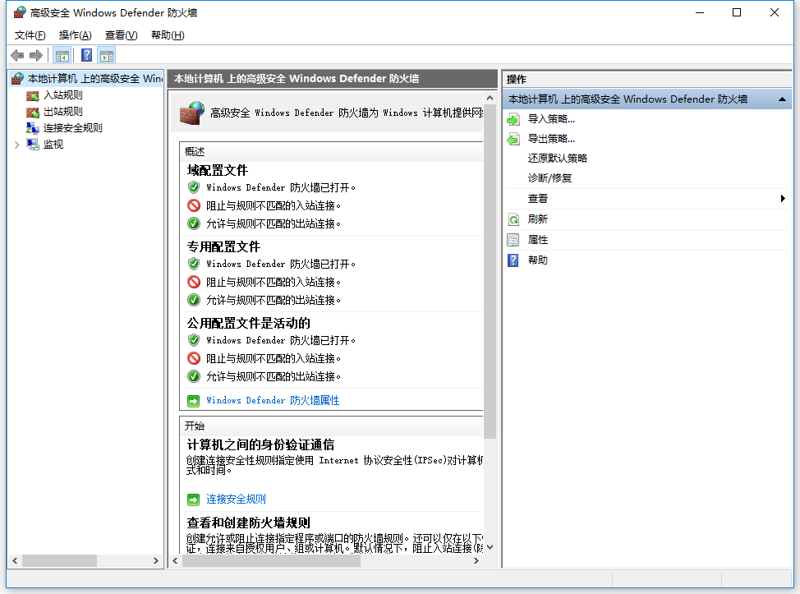Click the 属性 properties sheet icon
Image resolution: width=800 pixels, height=594 pixels.
coord(513,240)
